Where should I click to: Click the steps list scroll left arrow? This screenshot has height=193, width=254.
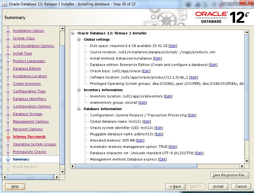pyautogui.click(x=5, y=177)
